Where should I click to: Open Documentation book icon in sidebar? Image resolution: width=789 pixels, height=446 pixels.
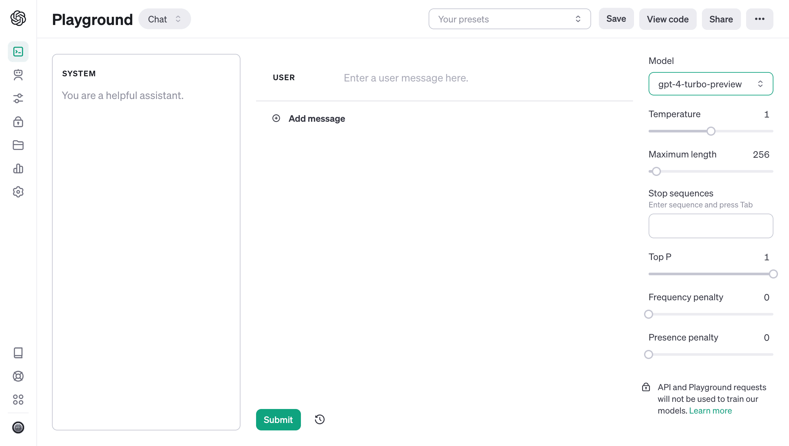[18, 353]
